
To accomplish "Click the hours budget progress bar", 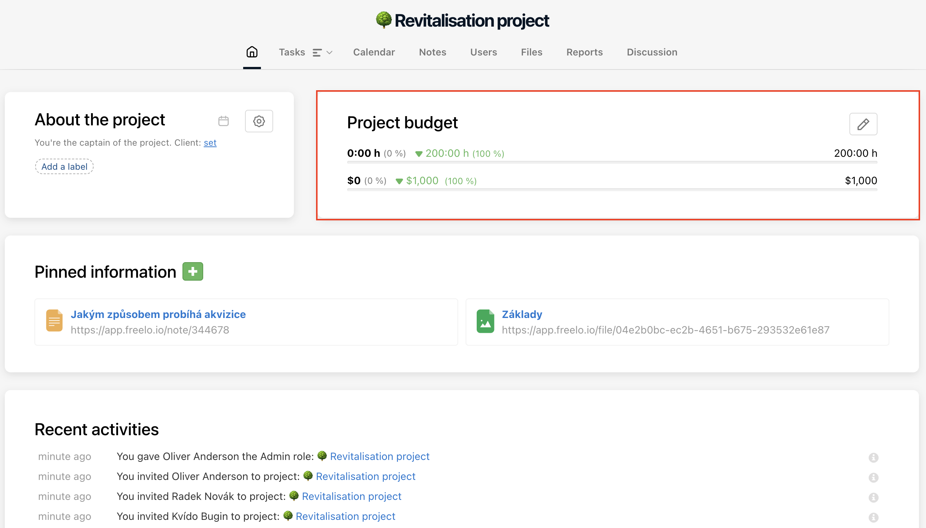I will click(x=612, y=162).
